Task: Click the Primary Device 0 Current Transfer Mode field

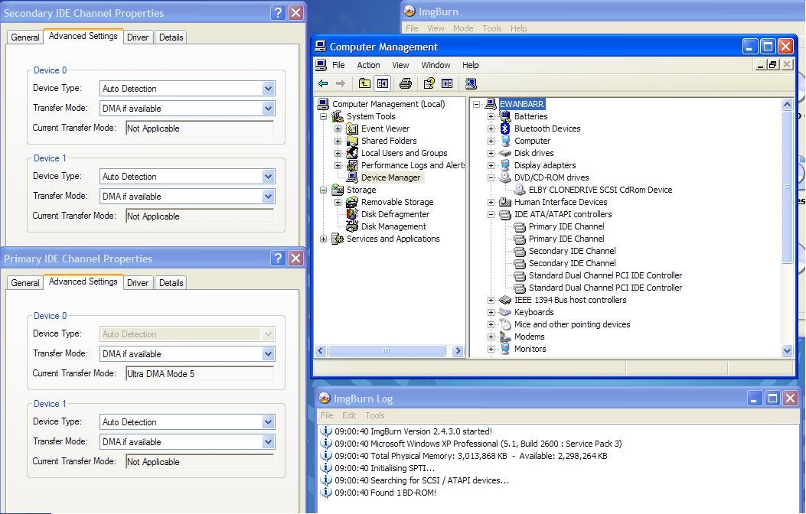Action: tap(200, 374)
